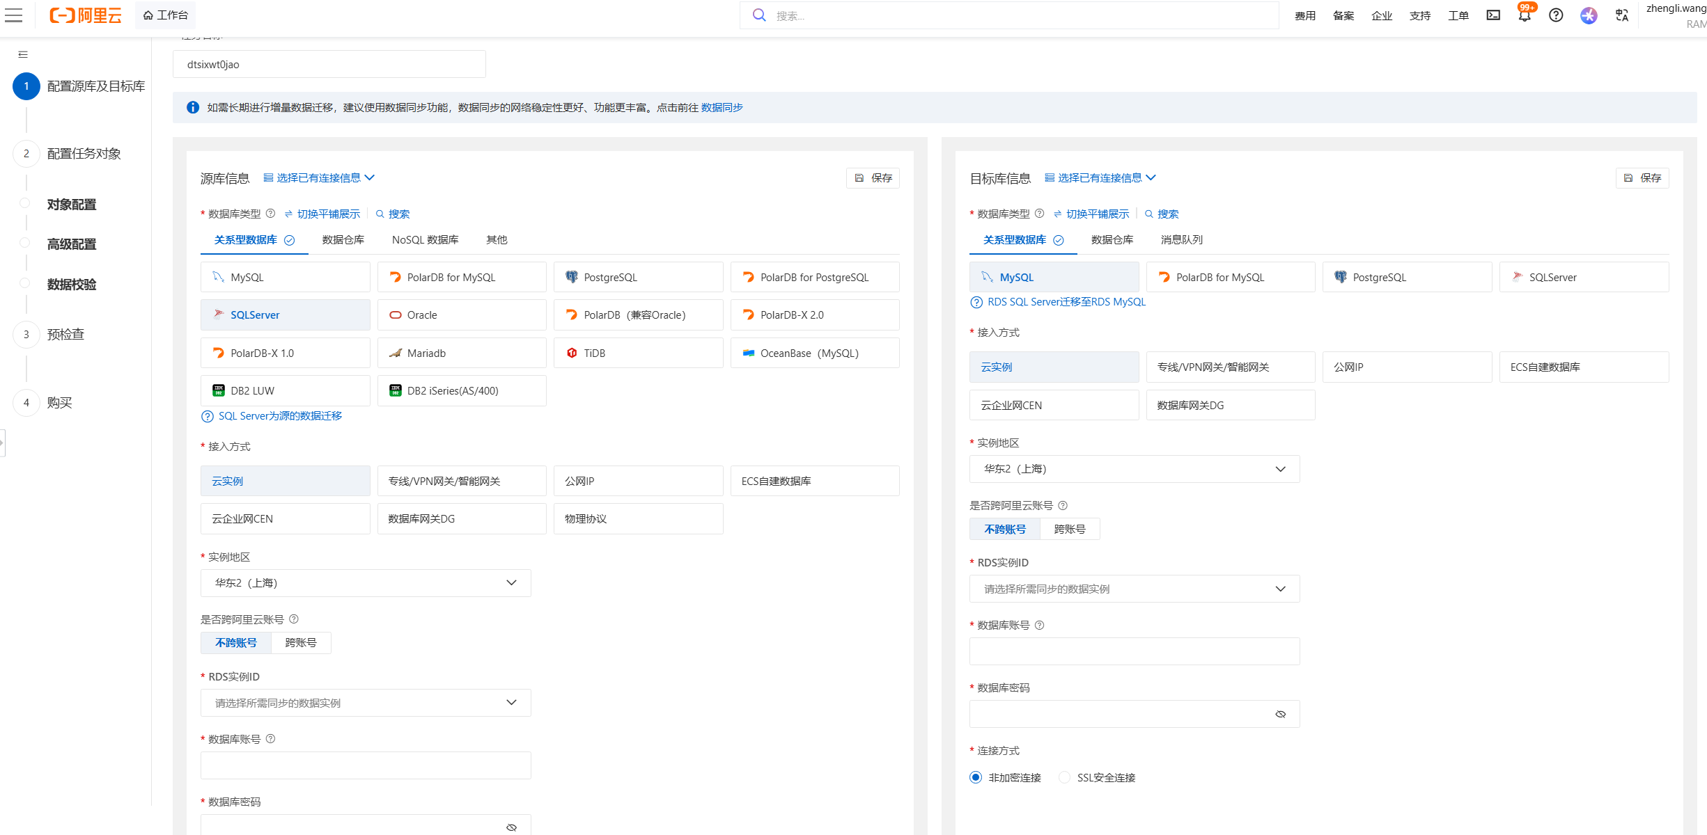Switch to target 消息队列 tab
Viewport: 1707px width, 835px height.
point(1181,239)
